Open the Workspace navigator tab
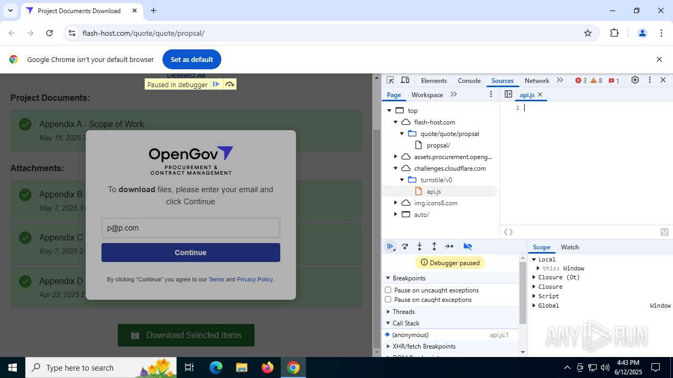The width and height of the screenshot is (673, 378). coord(427,94)
